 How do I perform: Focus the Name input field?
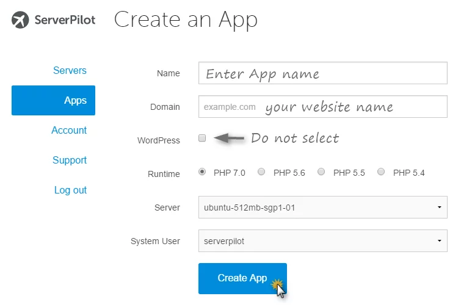tap(322, 73)
